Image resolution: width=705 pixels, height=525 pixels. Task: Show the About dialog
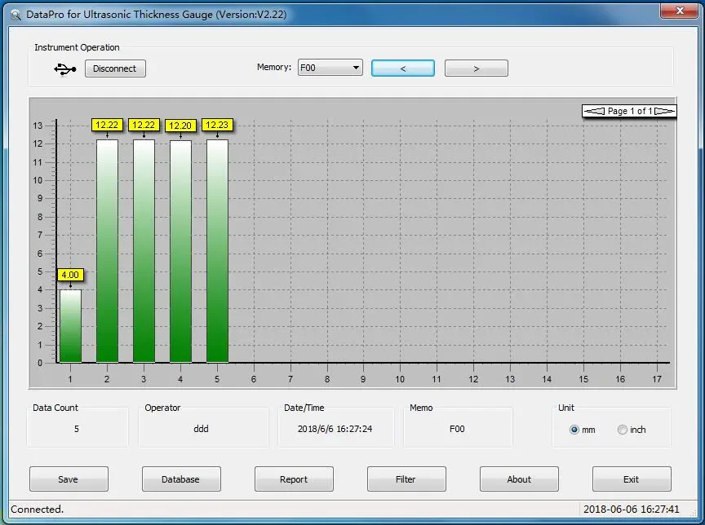coord(519,479)
